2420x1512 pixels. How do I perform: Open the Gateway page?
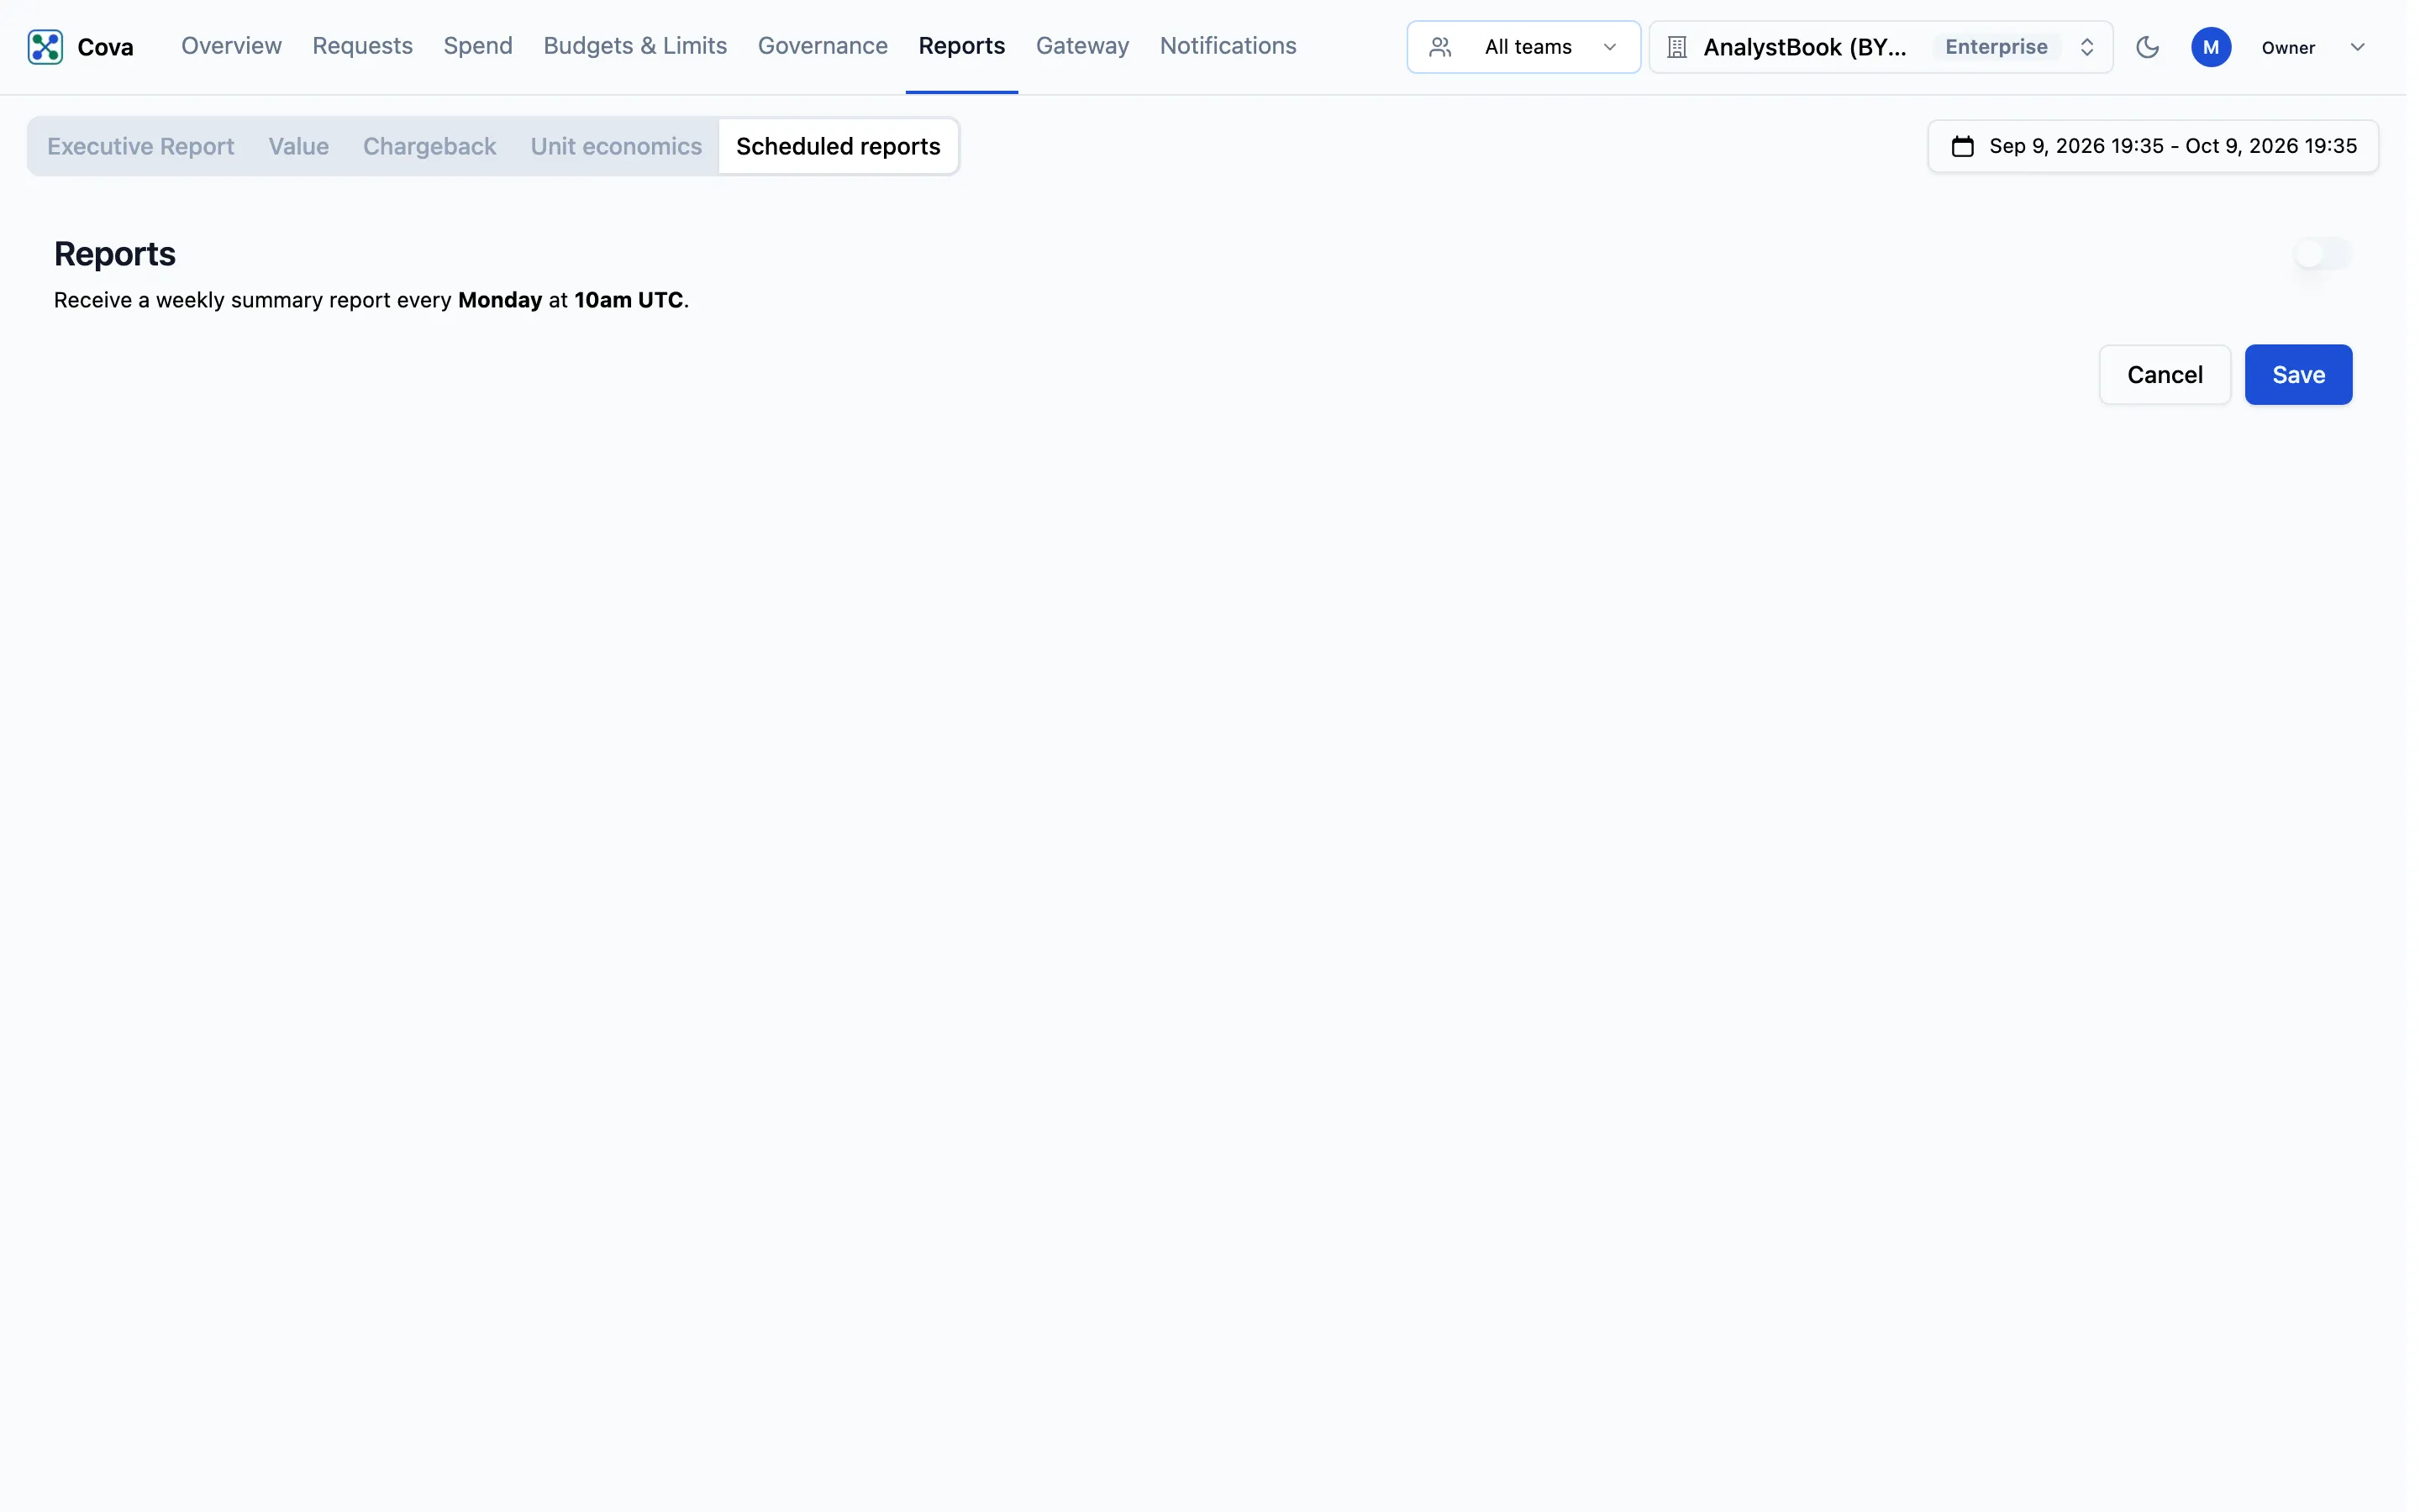click(x=1082, y=46)
